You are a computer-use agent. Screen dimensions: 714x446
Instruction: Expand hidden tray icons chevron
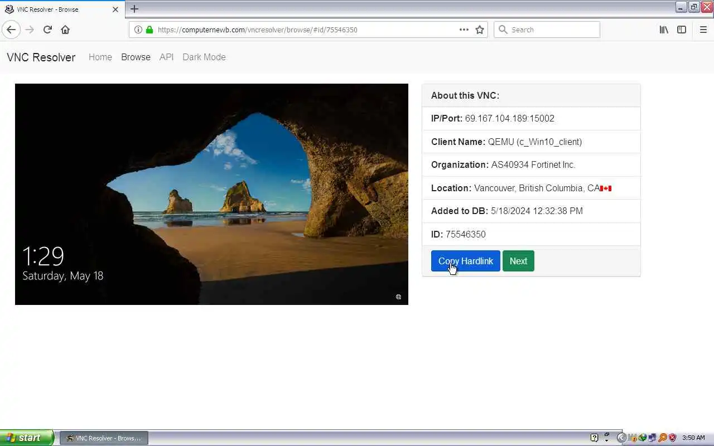[x=621, y=438]
